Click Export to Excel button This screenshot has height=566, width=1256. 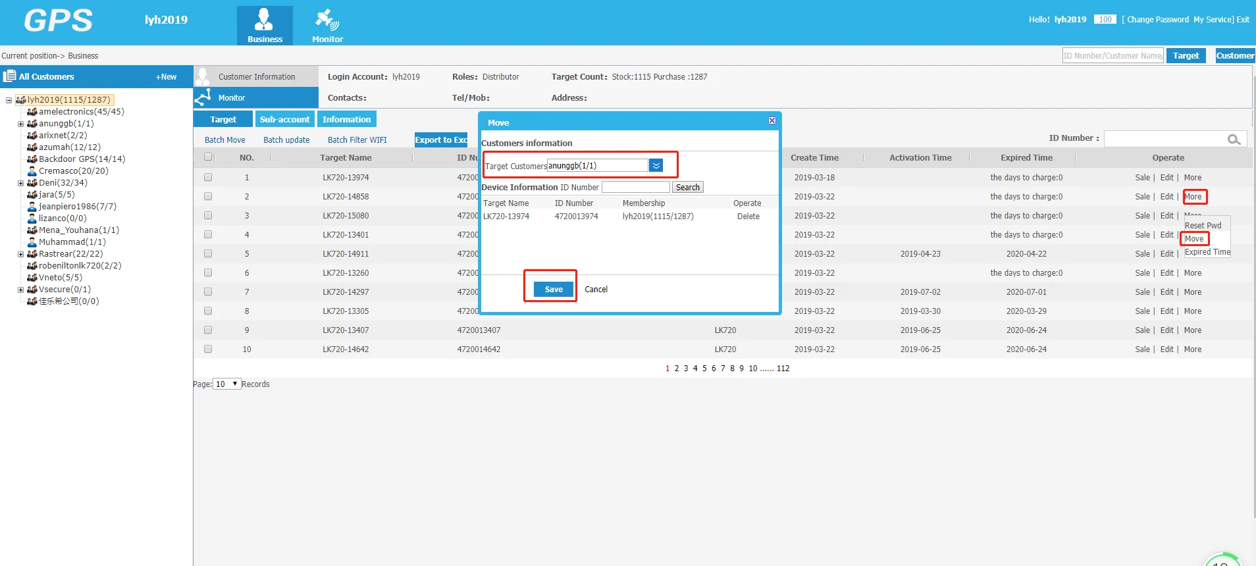point(441,140)
